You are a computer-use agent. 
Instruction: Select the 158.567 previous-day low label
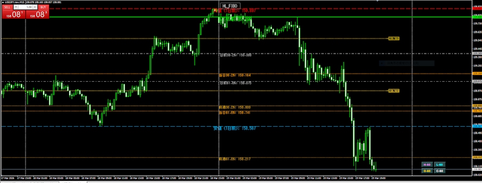(x=235, y=129)
